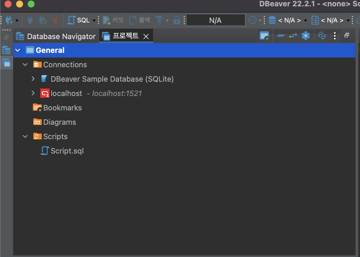The width and height of the screenshot is (360, 257).
Task: Click the Reconnect plug icon
Action: point(43,20)
